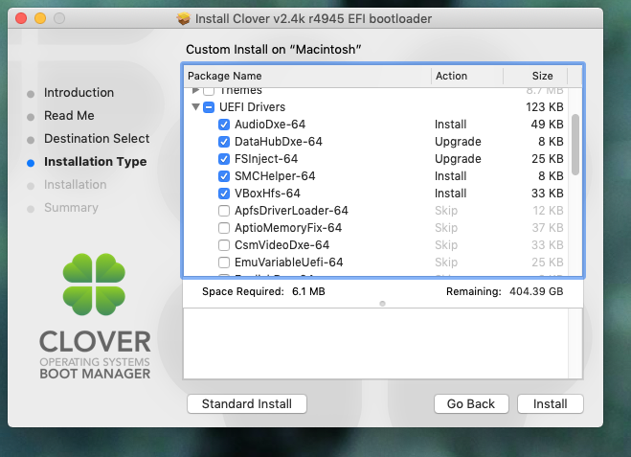631x457 pixels.
Task: Click the Skip action for ApfsDriverLoader-64
Action: point(446,211)
